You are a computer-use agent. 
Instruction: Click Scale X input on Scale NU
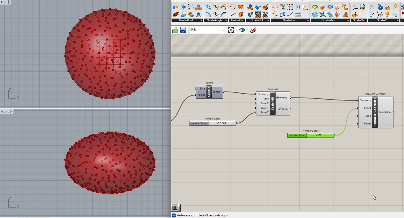point(264,103)
